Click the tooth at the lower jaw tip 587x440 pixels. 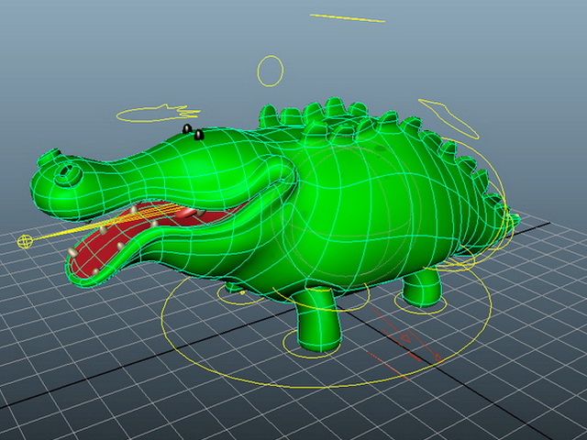click(x=72, y=252)
